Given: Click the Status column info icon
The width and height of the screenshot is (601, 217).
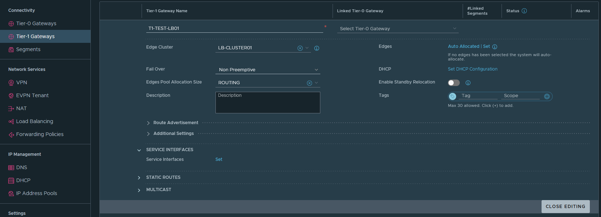Looking at the screenshot, I should (x=524, y=11).
